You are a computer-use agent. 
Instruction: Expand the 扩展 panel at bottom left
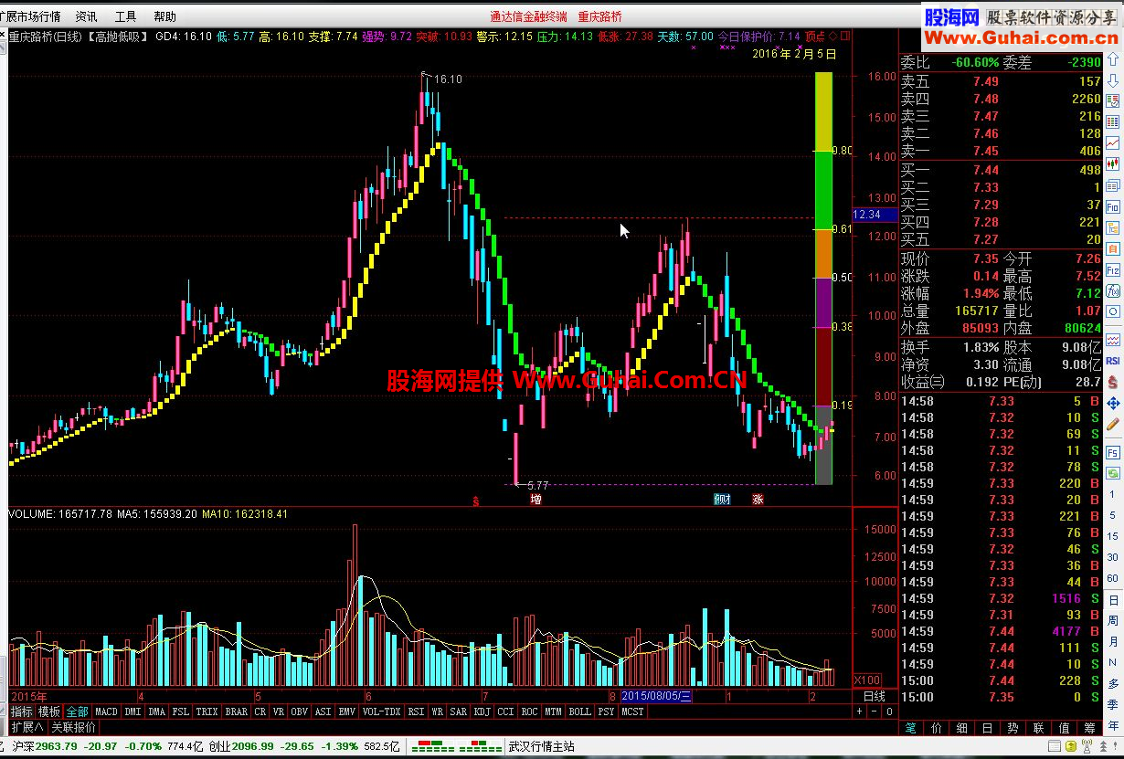click(27, 727)
